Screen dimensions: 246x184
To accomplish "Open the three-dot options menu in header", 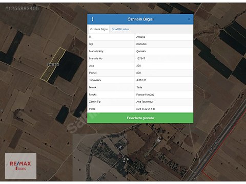I will click(x=93, y=19).
